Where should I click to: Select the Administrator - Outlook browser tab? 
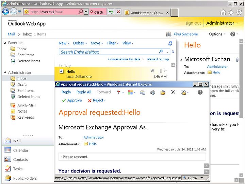pos(147,13)
